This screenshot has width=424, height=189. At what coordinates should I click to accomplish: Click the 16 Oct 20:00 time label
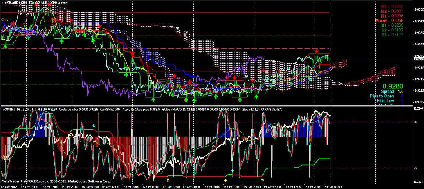[130, 186]
